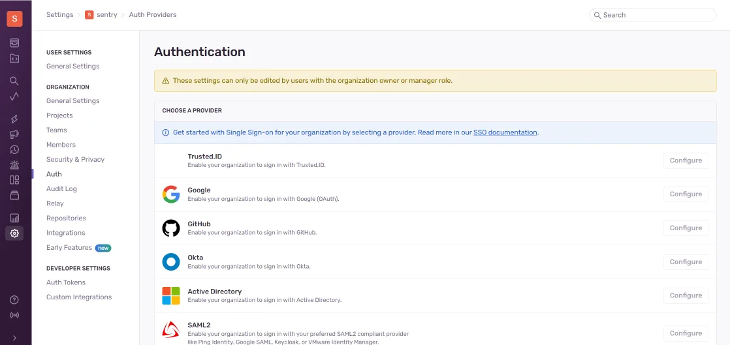
Task: Open Security & Privacy settings
Action: click(x=75, y=160)
